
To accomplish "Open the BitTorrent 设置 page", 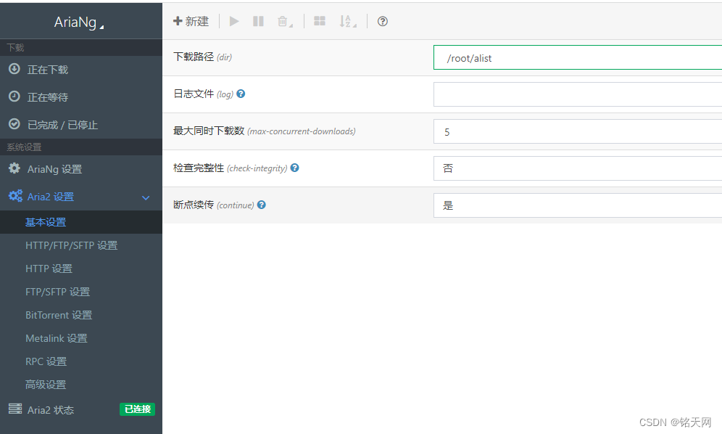I will 58,315.
